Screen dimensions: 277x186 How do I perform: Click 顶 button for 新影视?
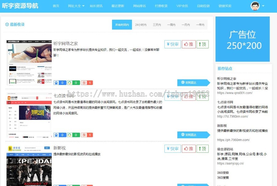pyautogui.click(x=203, y=148)
